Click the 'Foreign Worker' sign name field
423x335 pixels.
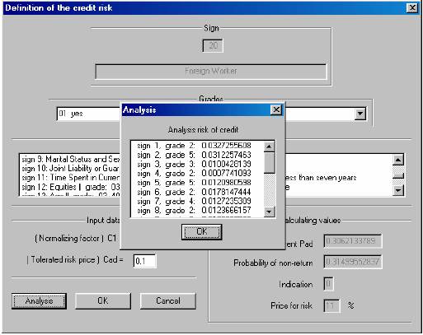pyautogui.click(x=211, y=72)
